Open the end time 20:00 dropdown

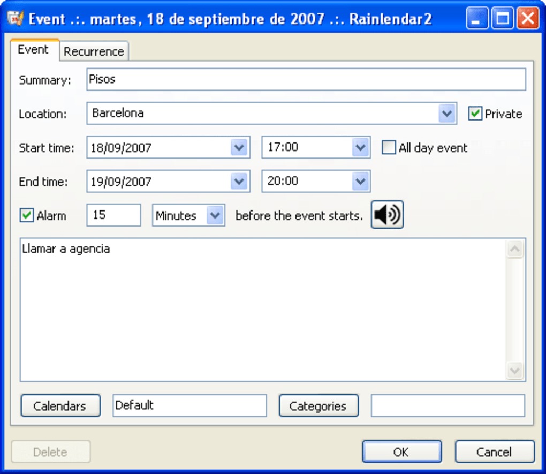360,181
